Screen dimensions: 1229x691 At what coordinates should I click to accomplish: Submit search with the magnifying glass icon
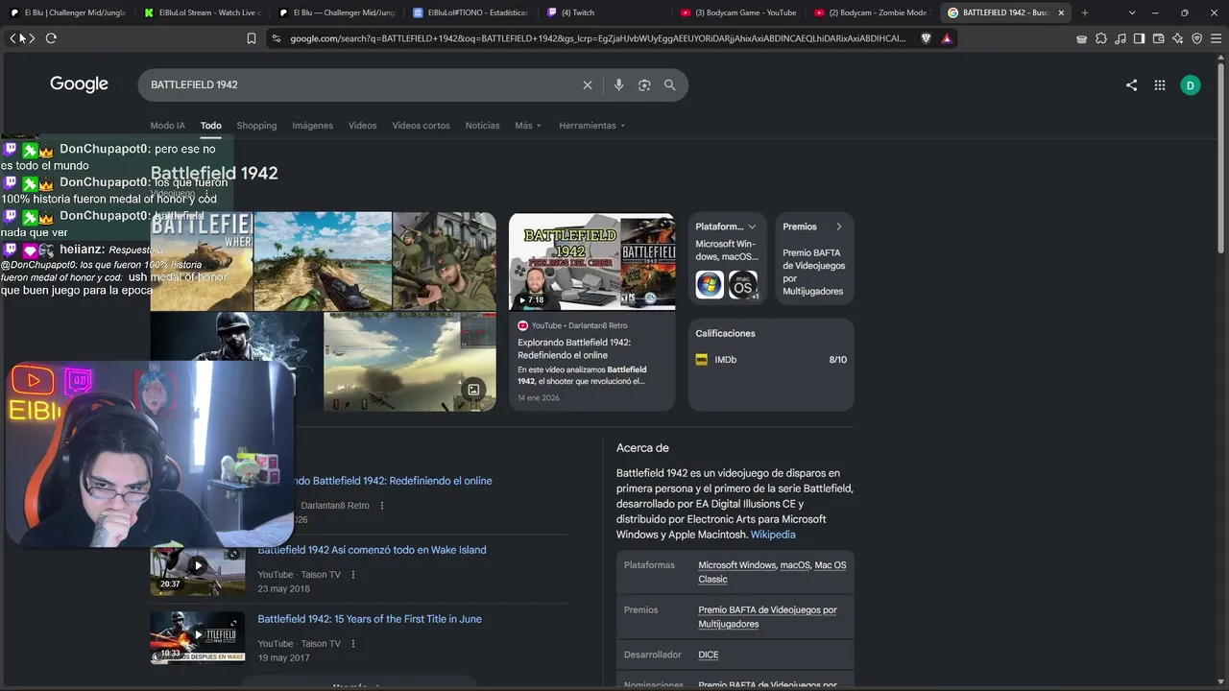point(670,84)
